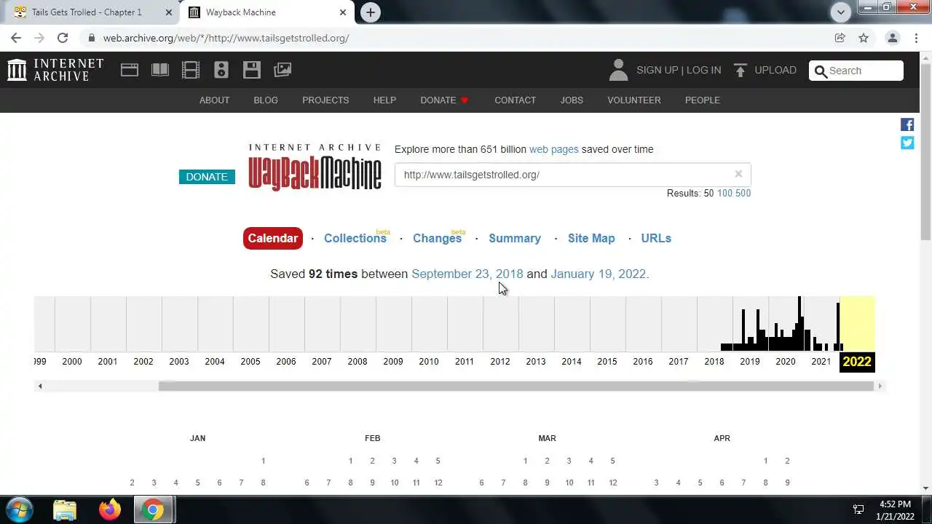932x524 pixels.
Task: Select year 2020 on the timeline
Action: (x=786, y=362)
